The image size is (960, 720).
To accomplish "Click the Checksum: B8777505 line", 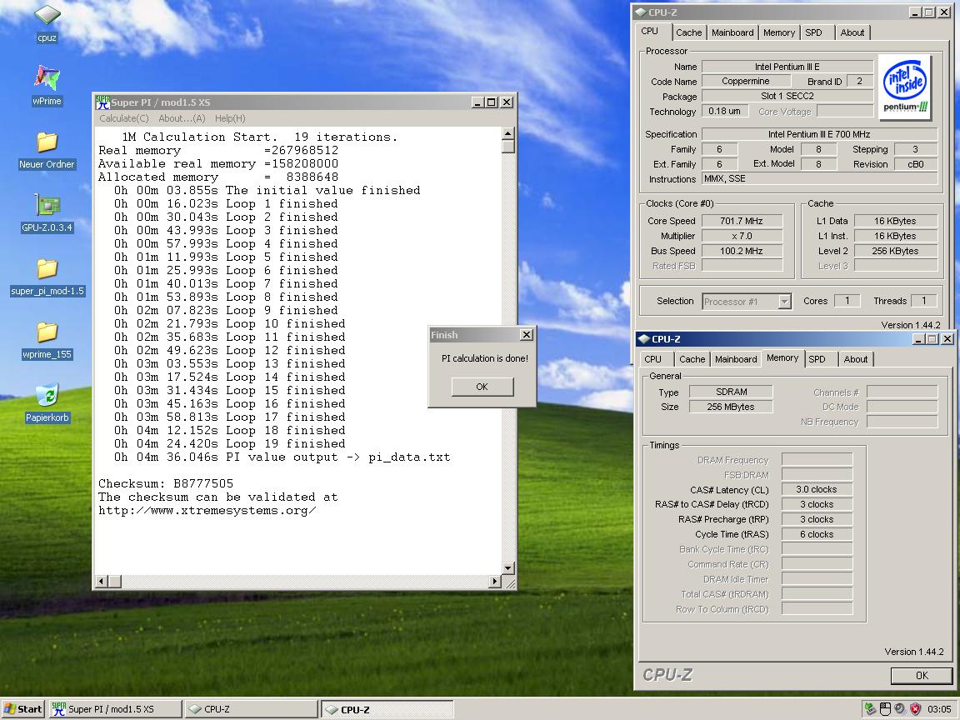I will [166, 483].
